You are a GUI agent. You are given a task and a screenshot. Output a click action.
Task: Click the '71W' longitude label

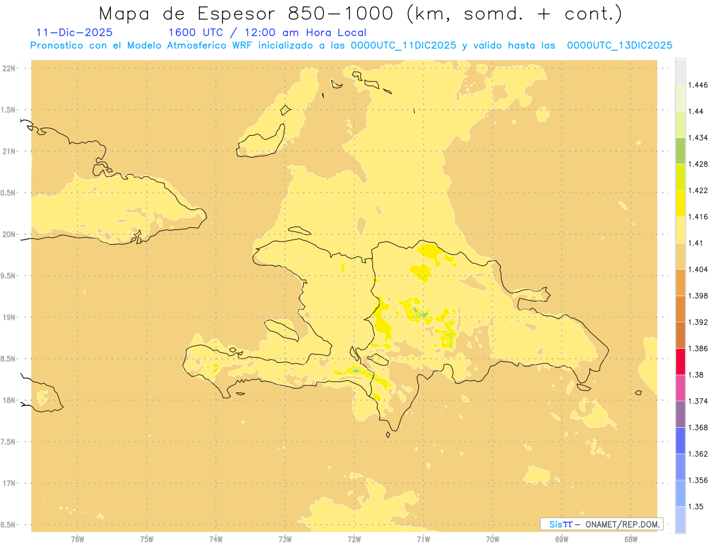click(423, 539)
